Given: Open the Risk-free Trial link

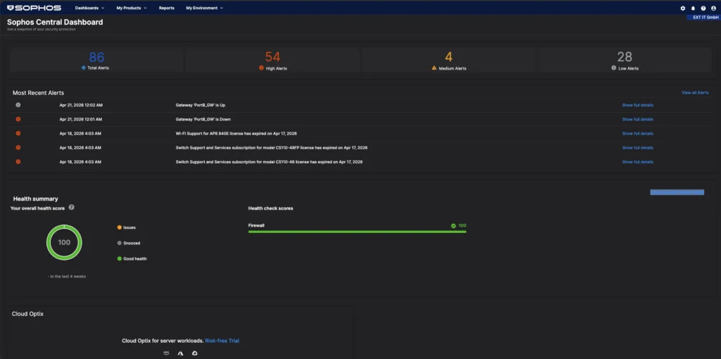Looking at the screenshot, I should point(222,341).
